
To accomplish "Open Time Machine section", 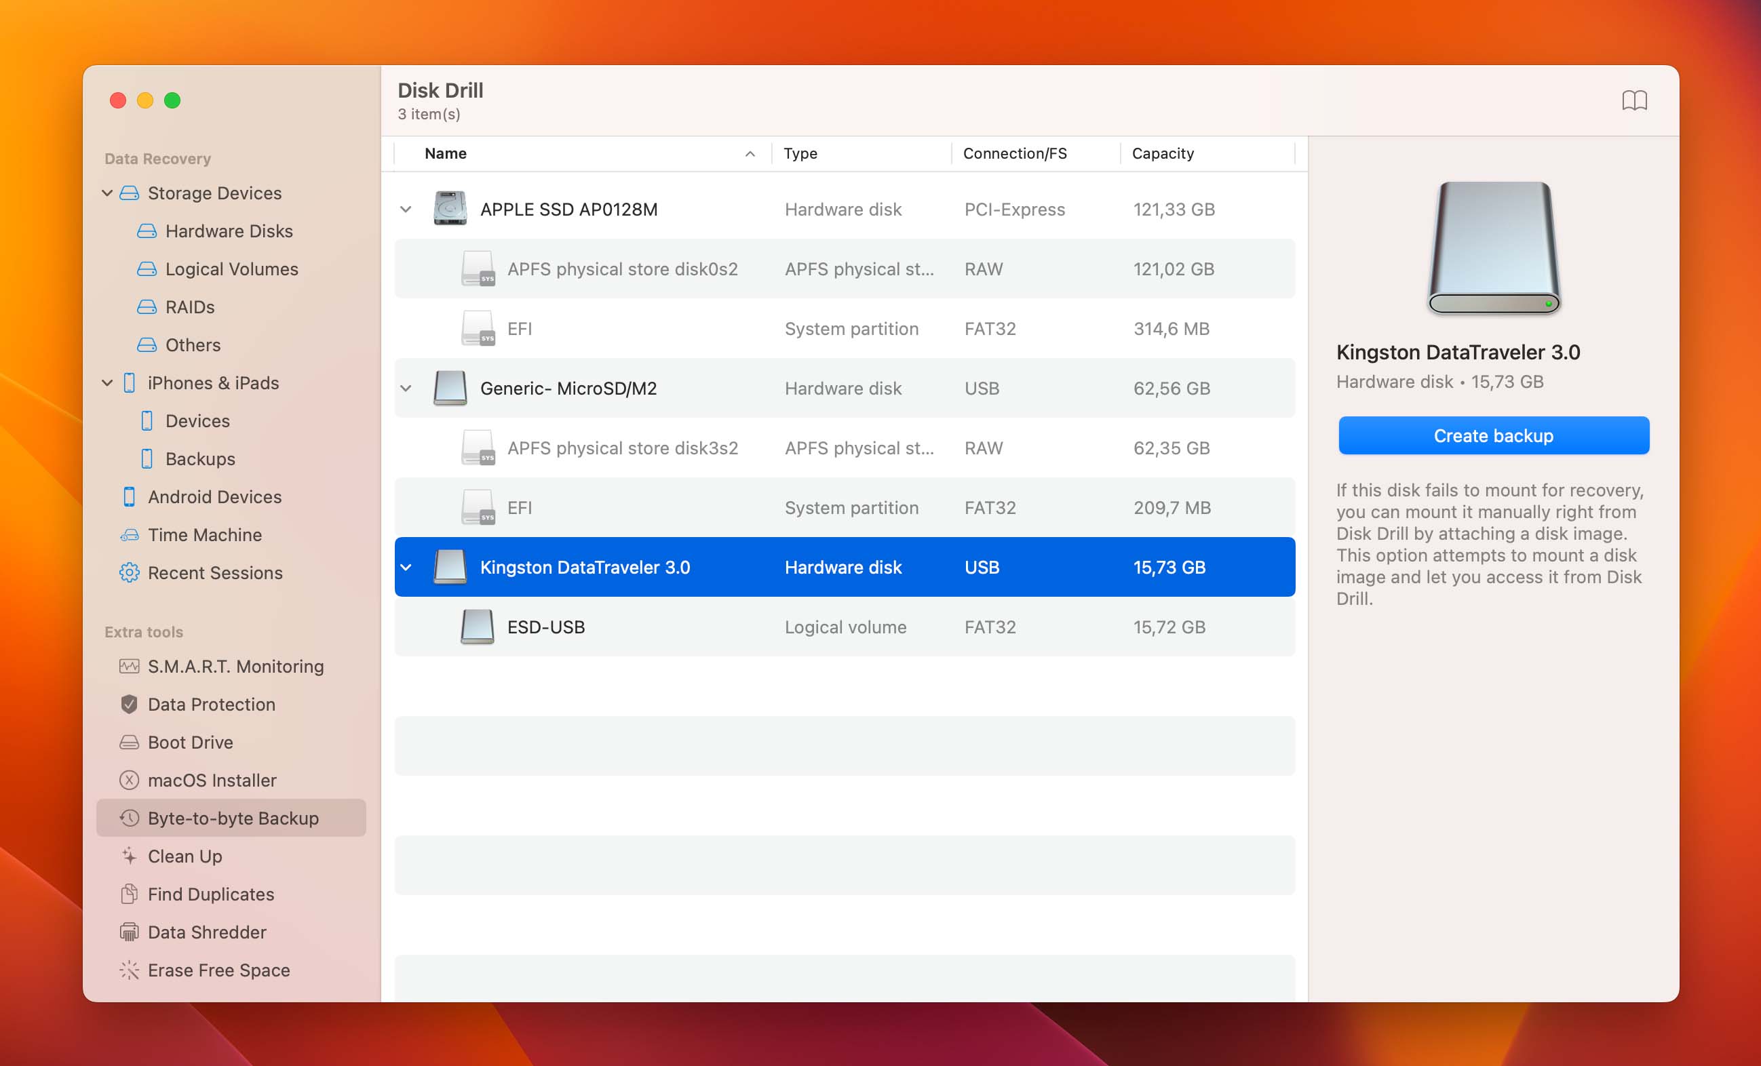I will pyautogui.click(x=204, y=534).
